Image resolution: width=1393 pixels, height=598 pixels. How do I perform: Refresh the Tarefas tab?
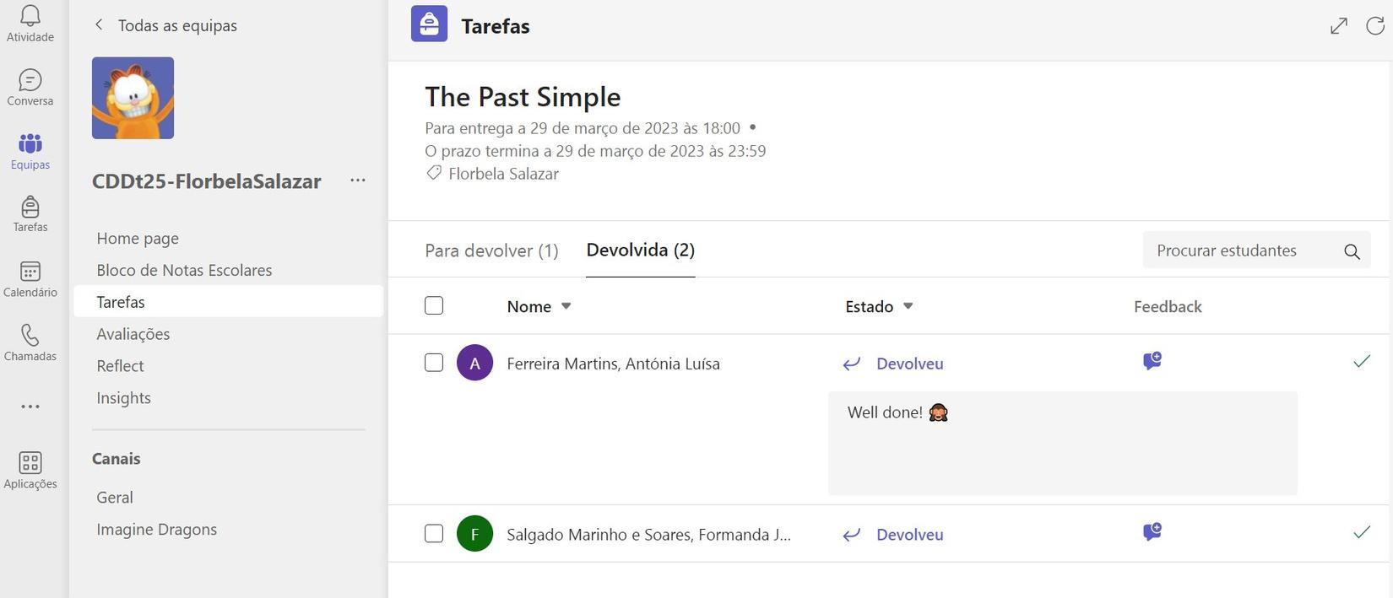[1375, 26]
